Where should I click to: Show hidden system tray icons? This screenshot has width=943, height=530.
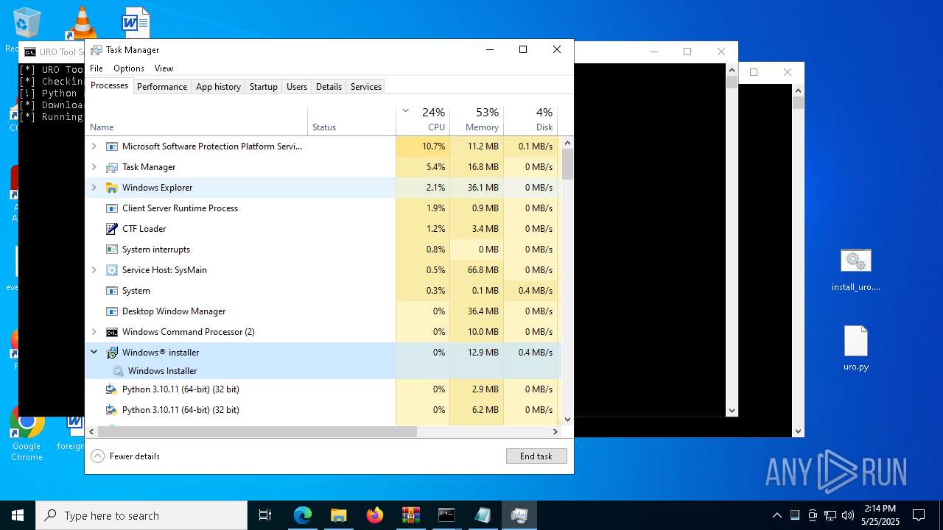pos(777,515)
